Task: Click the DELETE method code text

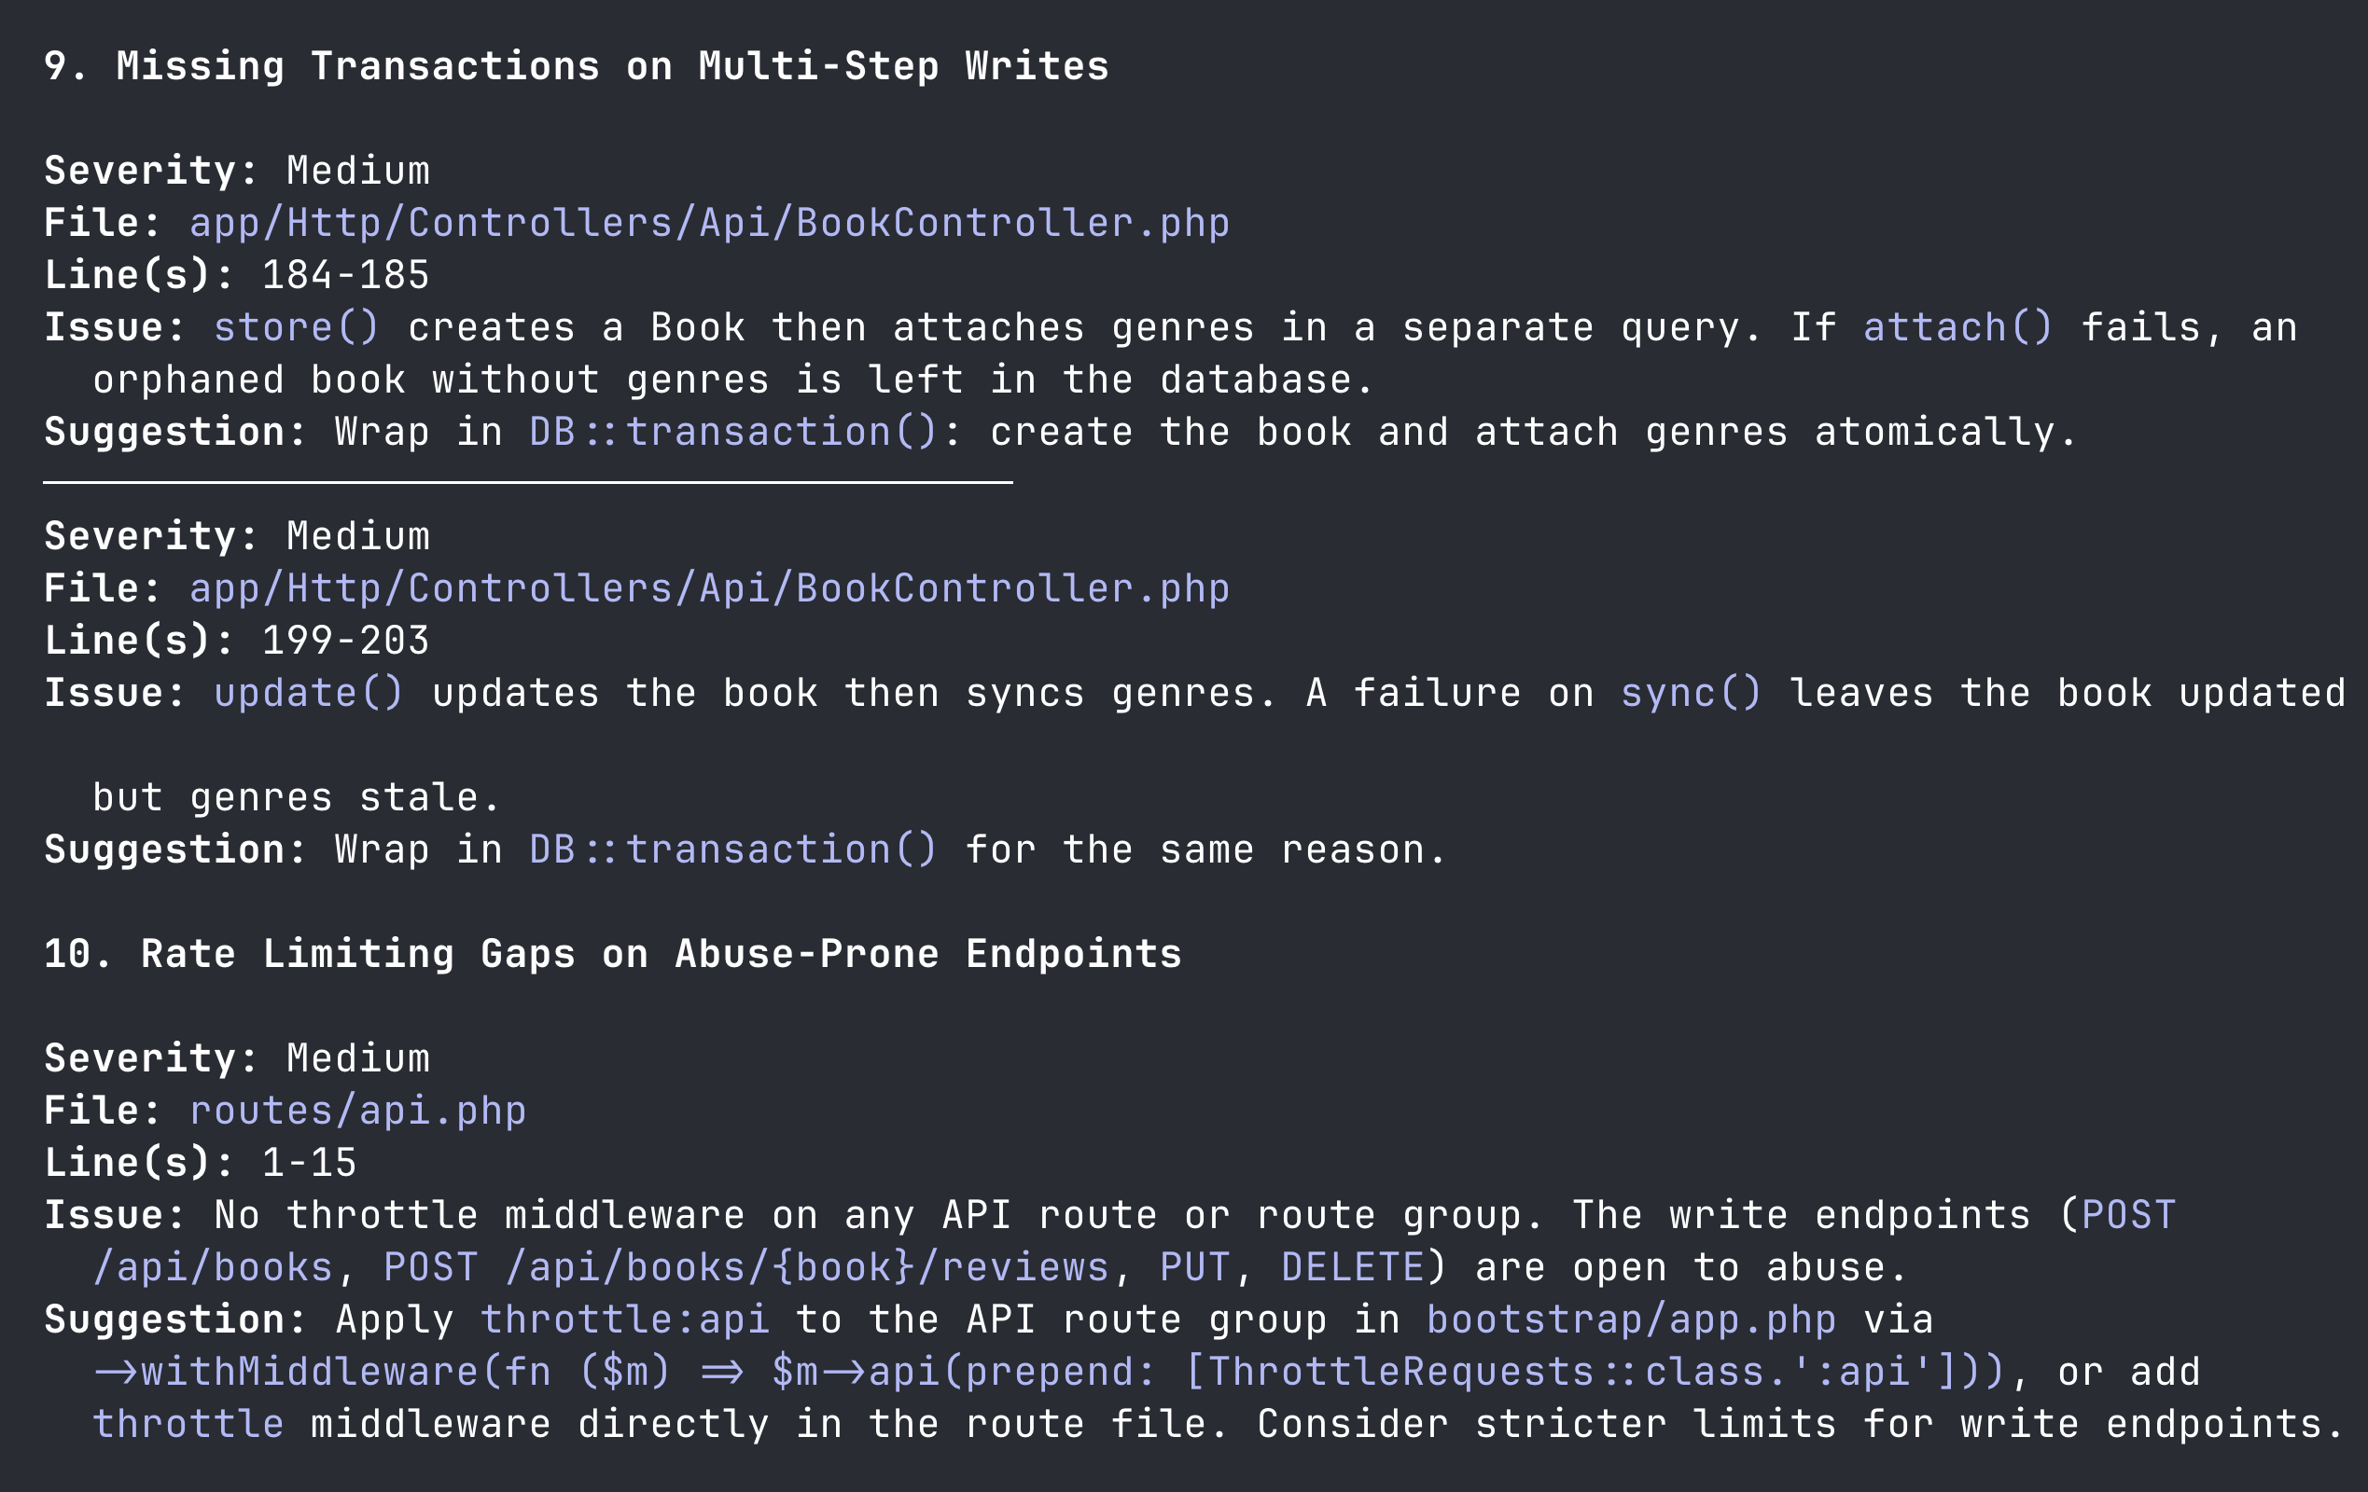Action: [1352, 1268]
